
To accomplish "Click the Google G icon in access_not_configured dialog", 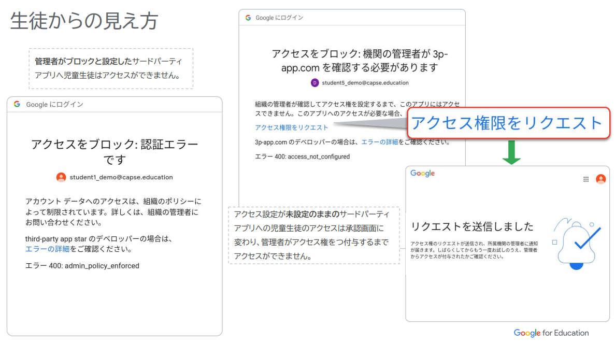I will [248, 18].
